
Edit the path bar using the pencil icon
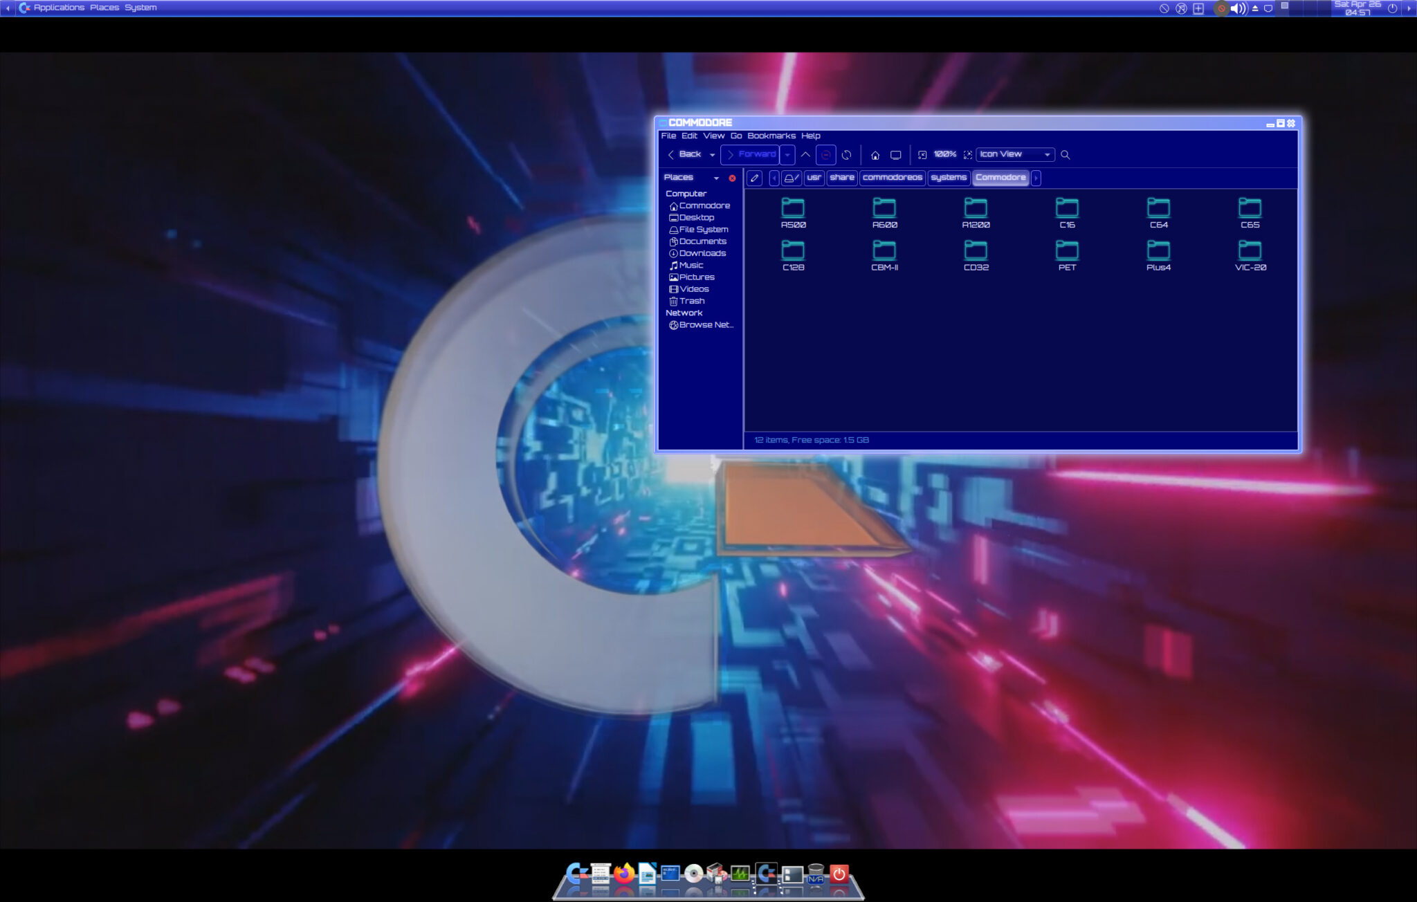[x=755, y=178]
